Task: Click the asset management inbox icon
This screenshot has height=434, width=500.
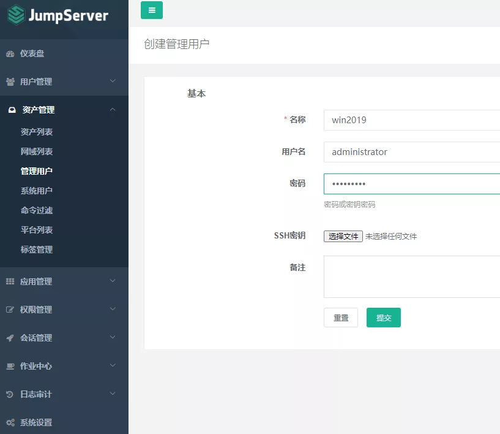Action: coord(12,110)
